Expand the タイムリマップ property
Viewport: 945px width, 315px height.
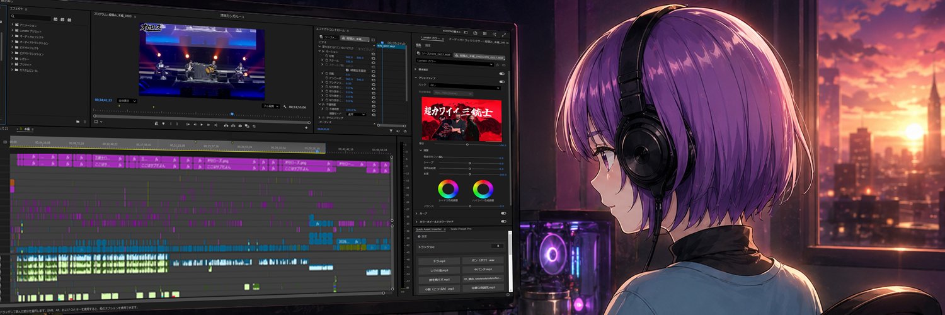click(x=319, y=118)
